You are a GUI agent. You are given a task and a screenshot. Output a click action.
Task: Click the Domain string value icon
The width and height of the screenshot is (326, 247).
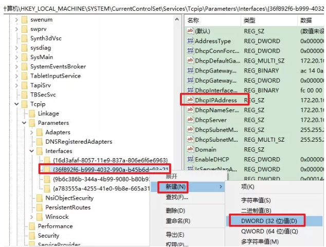pos(190,149)
